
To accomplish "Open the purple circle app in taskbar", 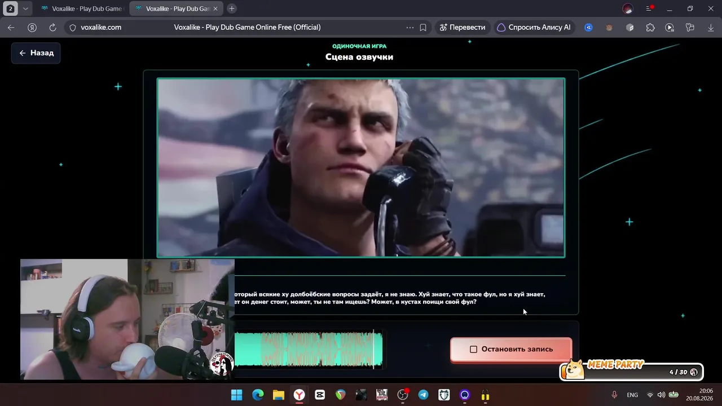I will click(x=465, y=395).
